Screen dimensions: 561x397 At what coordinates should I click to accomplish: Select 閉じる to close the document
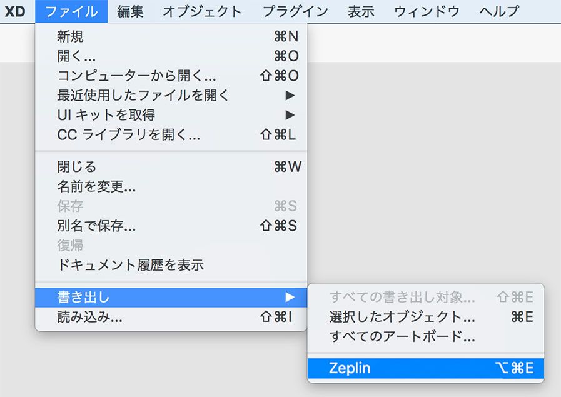75,167
